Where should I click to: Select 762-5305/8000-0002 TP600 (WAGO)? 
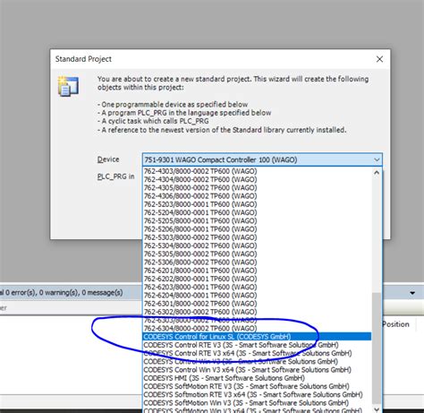pyautogui.click(x=257, y=254)
